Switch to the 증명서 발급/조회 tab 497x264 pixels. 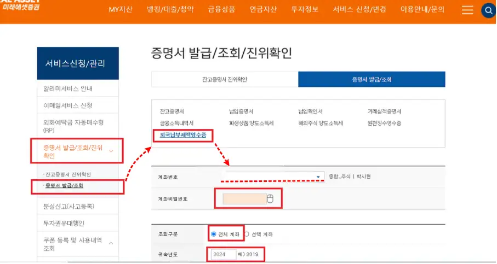(372, 79)
